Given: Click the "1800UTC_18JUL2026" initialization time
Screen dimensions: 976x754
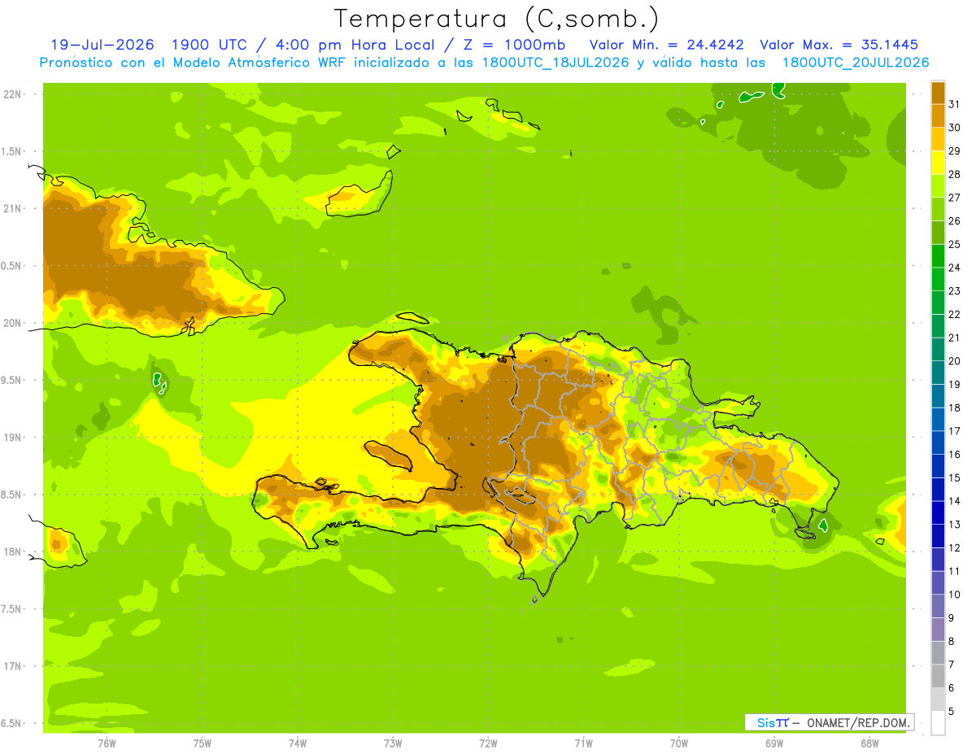Looking at the screenshot, I should pos(556,63).
